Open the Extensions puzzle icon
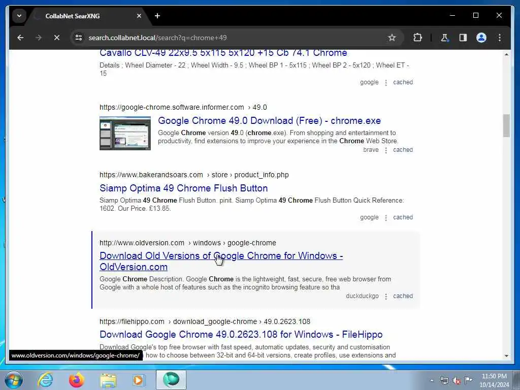 [x=417, y=38]
